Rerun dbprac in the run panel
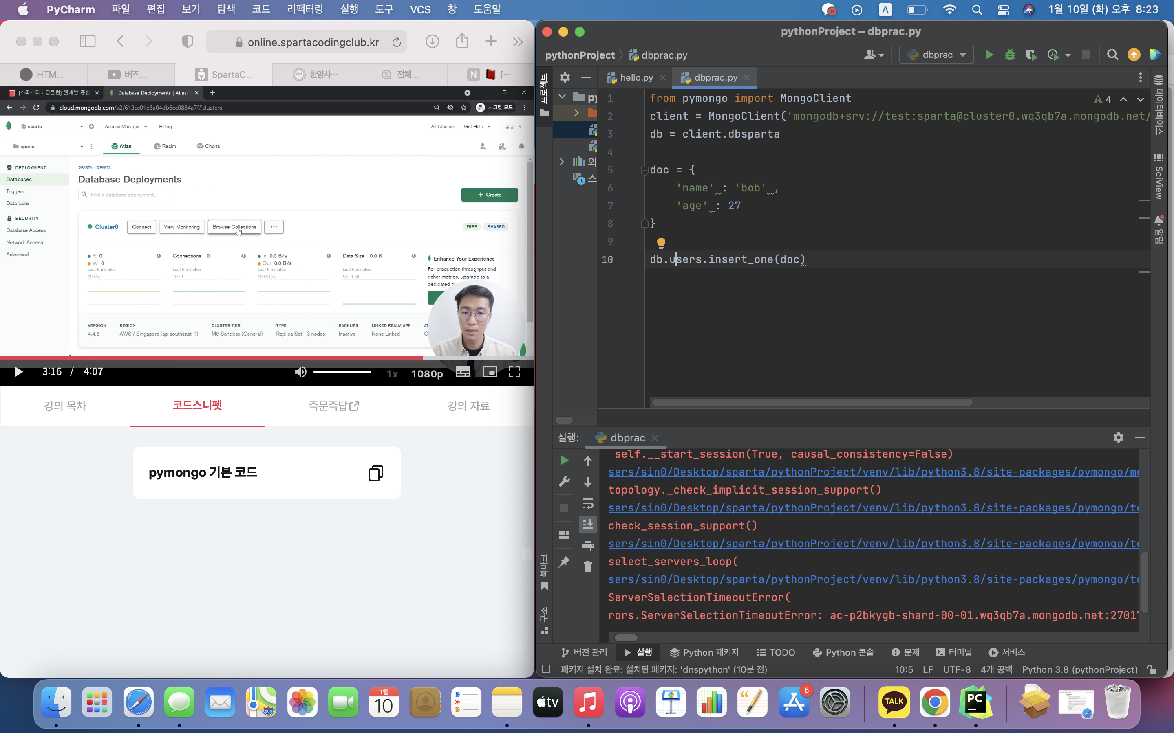The width and height of the screenshot is (1174, 733). pyautogui.click(x=564, y=460)
